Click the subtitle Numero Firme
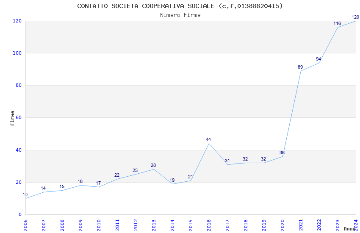This screenshot has height=233, width=360. coord(180,15)
